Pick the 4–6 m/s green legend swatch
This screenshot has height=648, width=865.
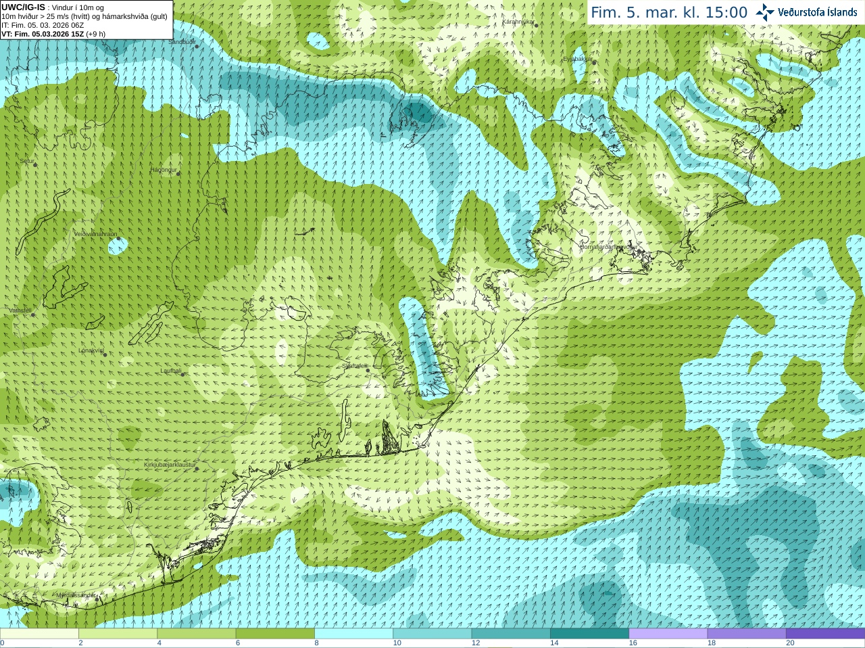coord(197,634)
